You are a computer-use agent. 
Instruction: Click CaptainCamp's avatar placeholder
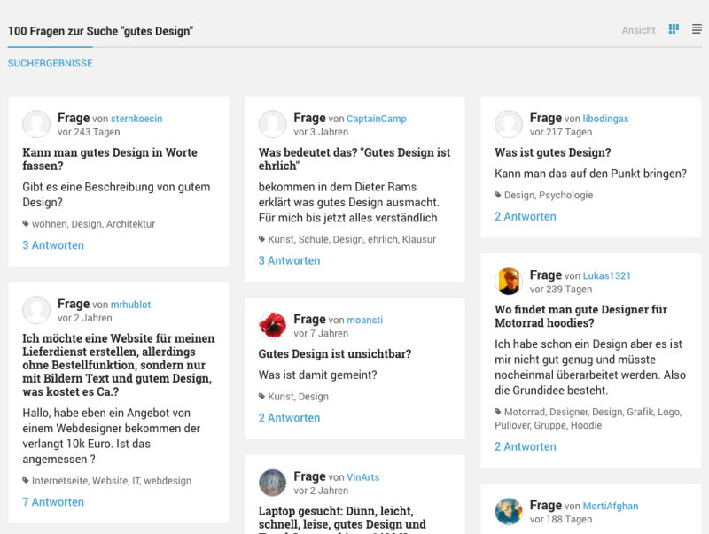(273, 124)
